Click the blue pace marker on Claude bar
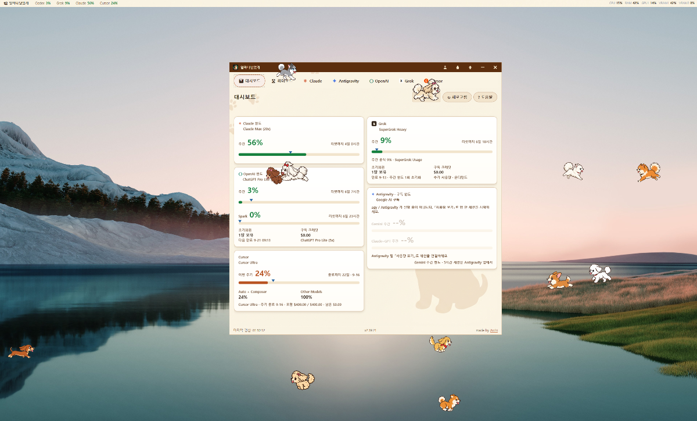 (x=290, y=152)
